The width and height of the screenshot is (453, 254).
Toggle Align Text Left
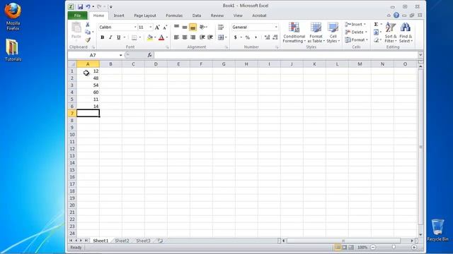(x=176, y=37)
